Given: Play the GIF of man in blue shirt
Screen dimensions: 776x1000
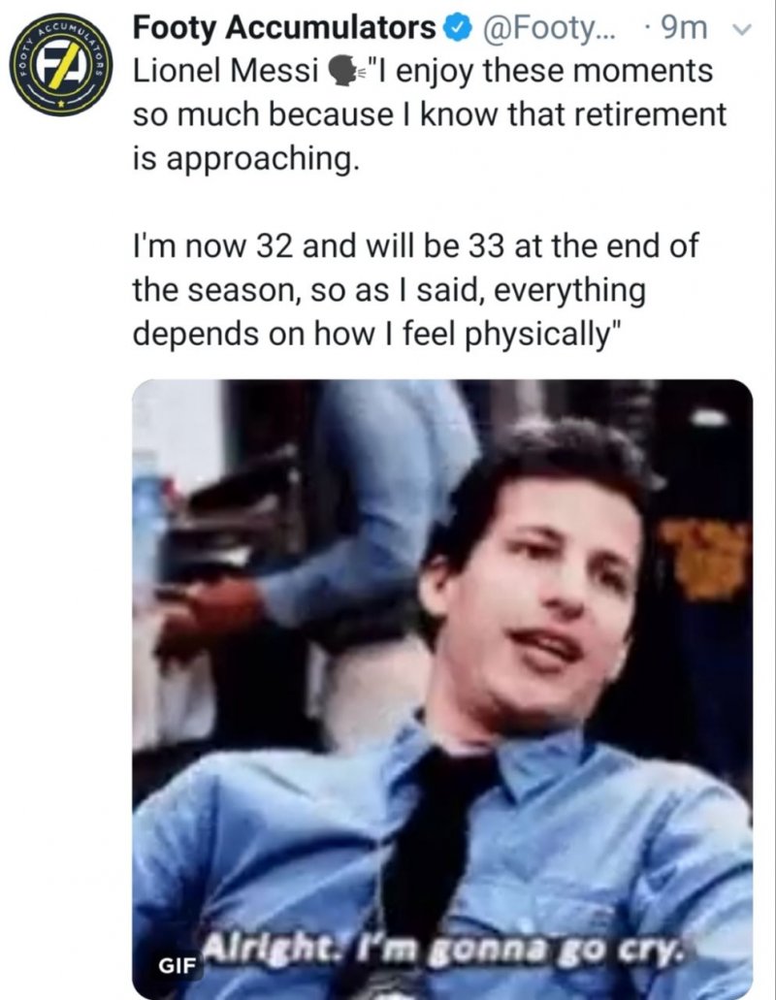Looking at the screenshot, I should (x=442, y=689).
